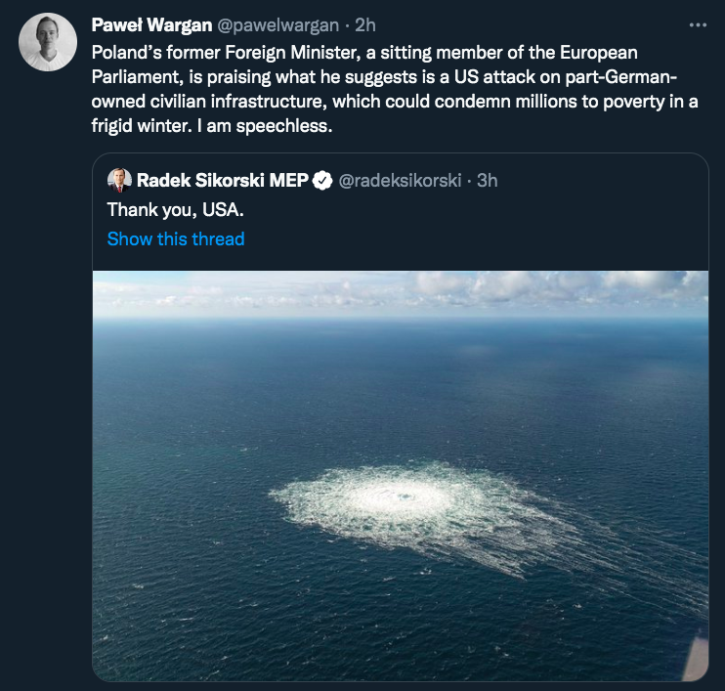The height and width of the screenshot is (691, 725).
Task: Open the @radeksikorski handle
Action: [400, 180]
